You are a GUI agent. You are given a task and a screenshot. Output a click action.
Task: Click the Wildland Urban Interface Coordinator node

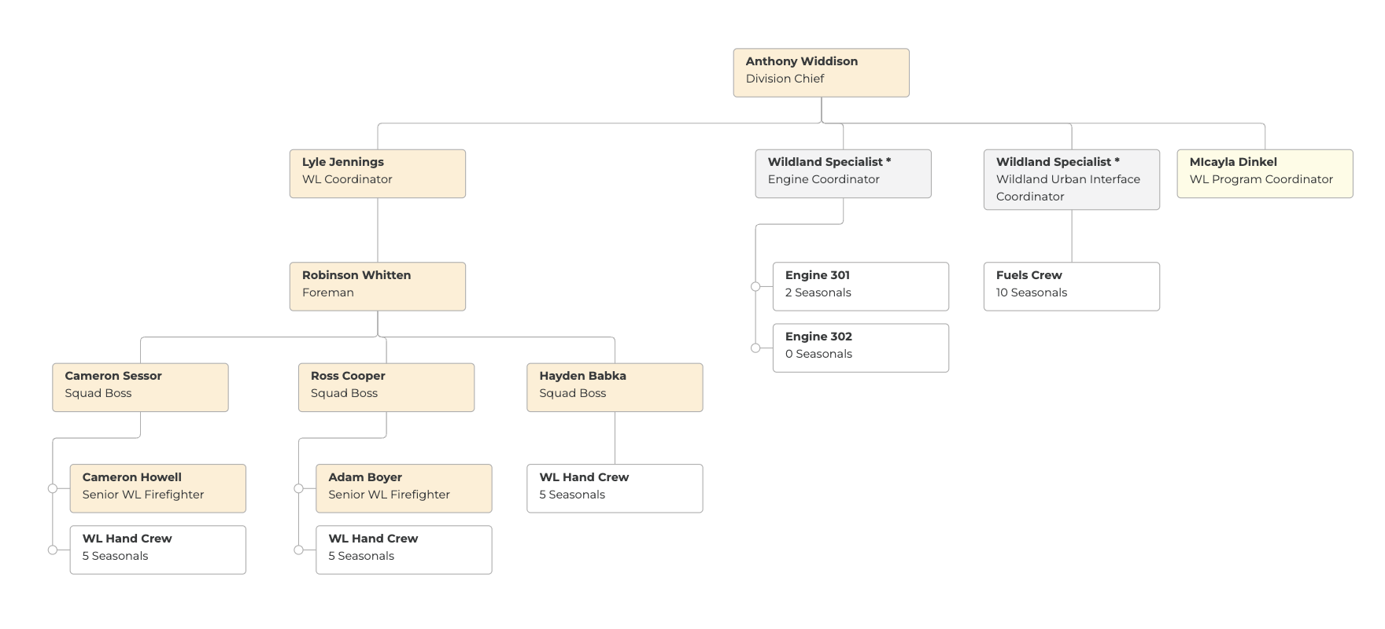1071,179
